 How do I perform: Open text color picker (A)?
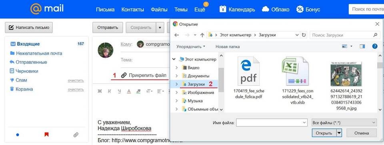pyautogui.click(x=129, y=91)
